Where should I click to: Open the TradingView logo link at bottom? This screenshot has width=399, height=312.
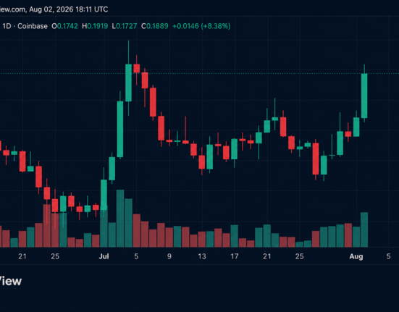coord(11,281)
